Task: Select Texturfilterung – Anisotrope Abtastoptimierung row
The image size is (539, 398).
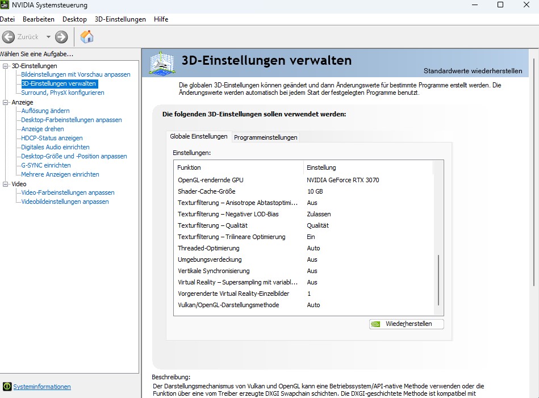Action: click(x=304, y=203)
